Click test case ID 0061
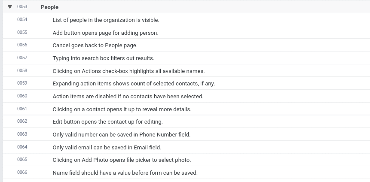 point(22,109)
